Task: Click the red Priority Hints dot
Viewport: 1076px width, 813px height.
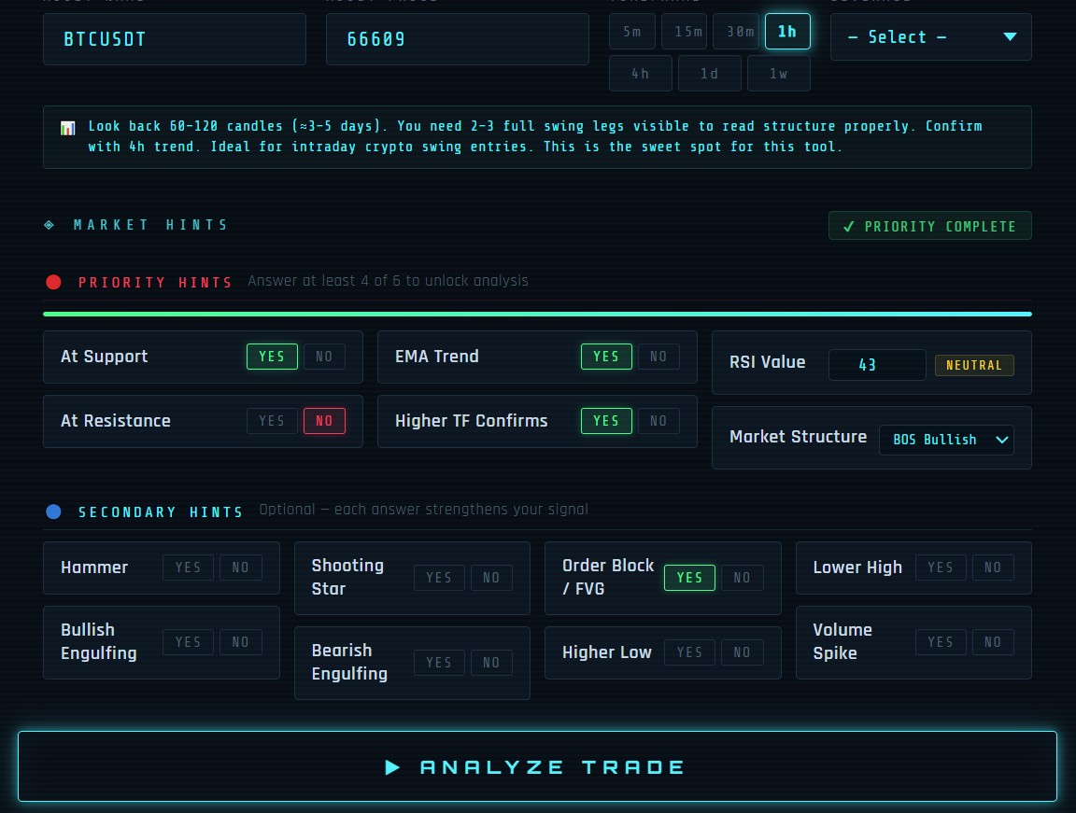Action: 53,283
